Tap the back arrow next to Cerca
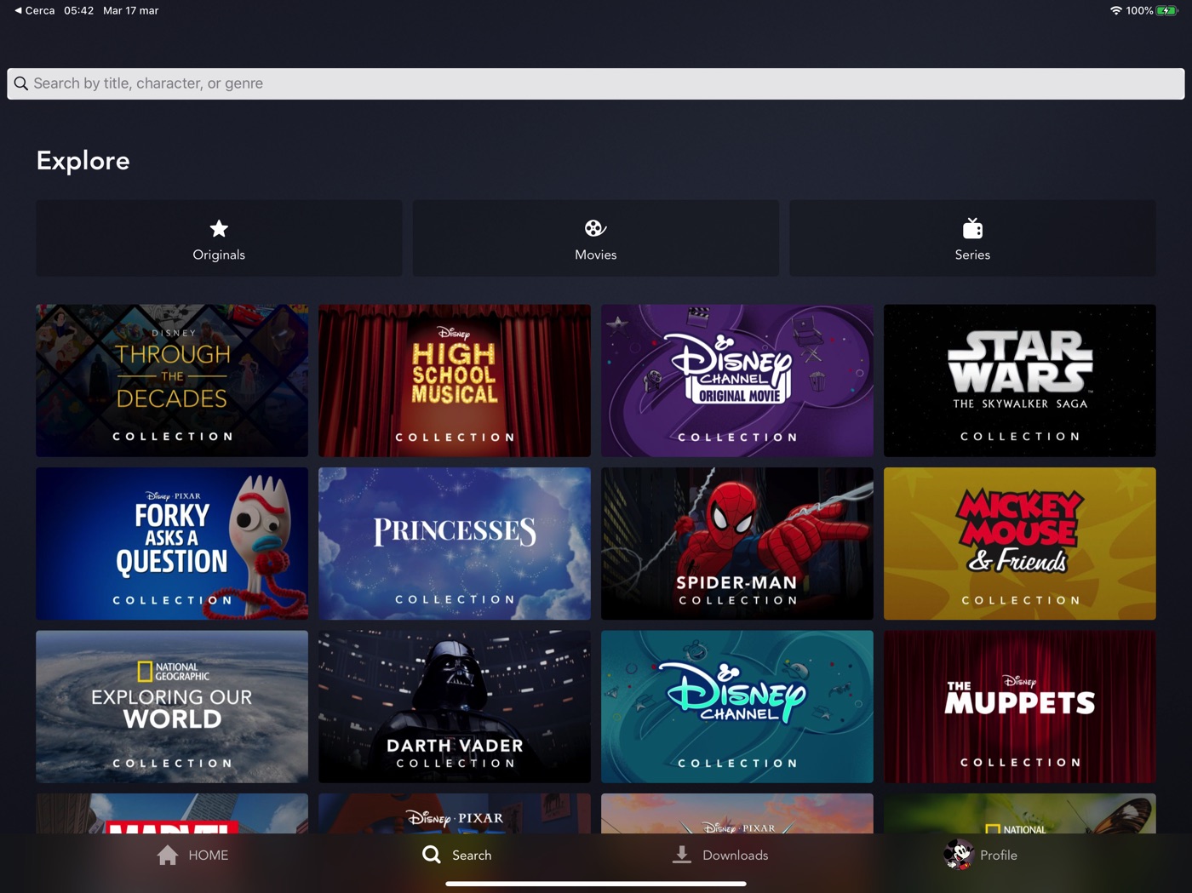 point(18,10)
